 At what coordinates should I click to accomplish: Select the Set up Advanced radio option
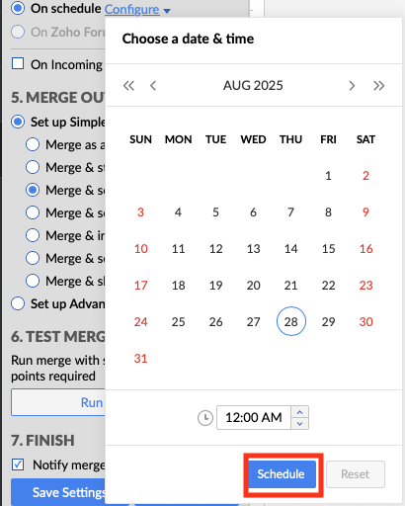coord(18,303)
